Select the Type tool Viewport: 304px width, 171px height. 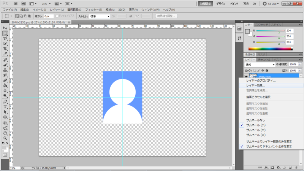[5, 107]
